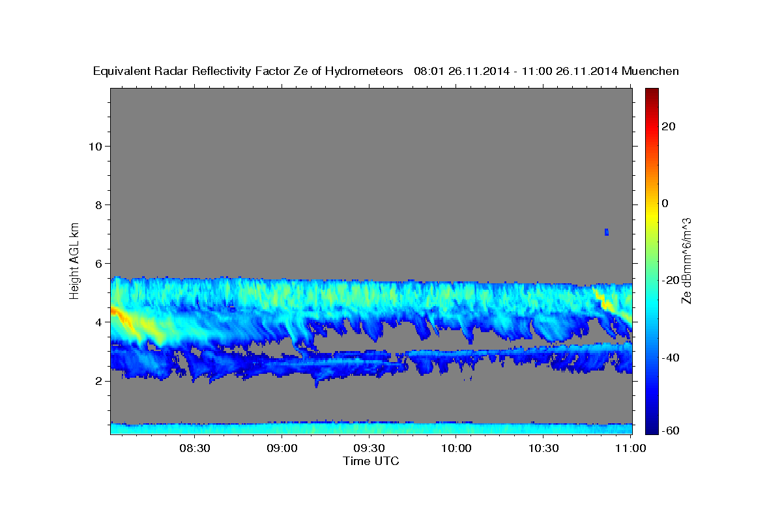Click the height tick label 2
Screen dimensions: 782x521
coord(98,381)
